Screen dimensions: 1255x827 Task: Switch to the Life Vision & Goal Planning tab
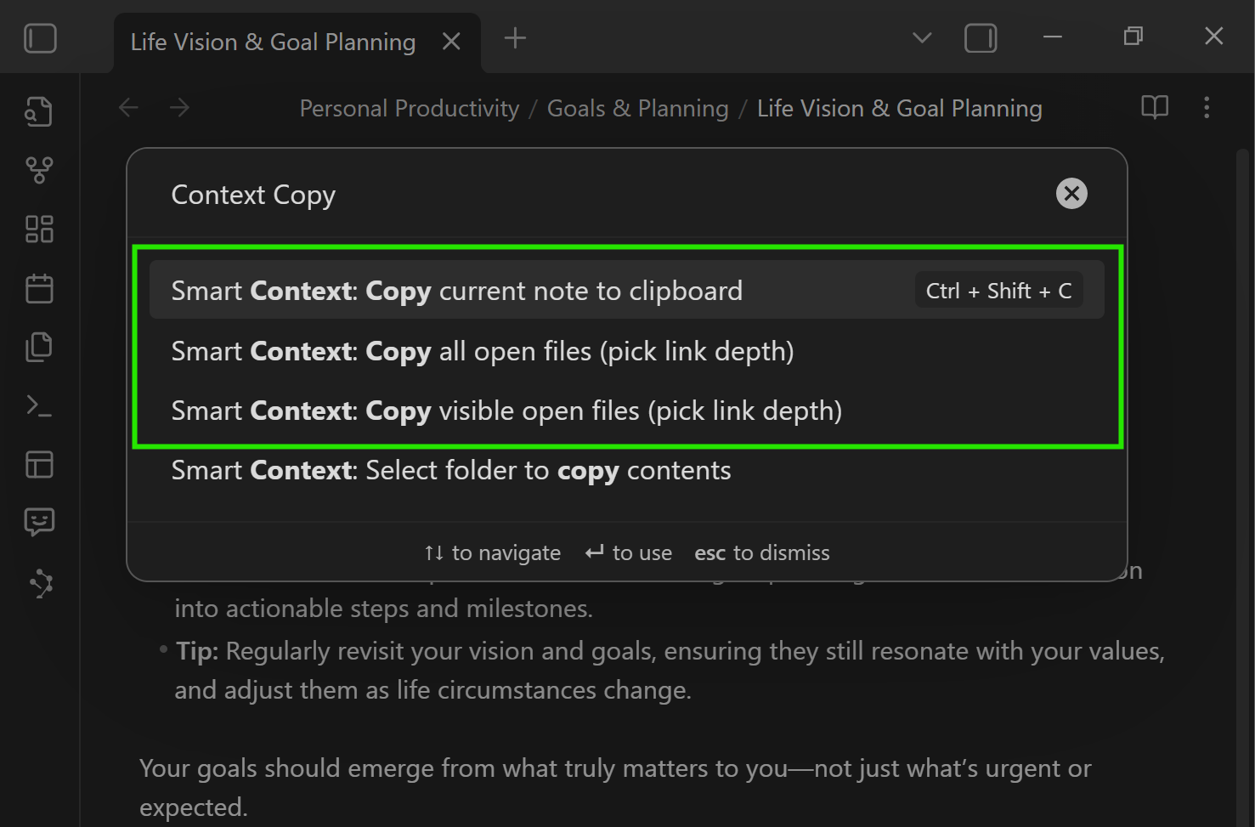(272, 41)
